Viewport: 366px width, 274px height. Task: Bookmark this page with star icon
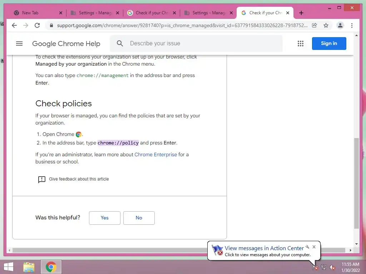point(326,25)
